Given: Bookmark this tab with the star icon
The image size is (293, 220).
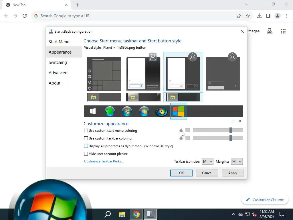Looking at the screenshot, I should click(248, 16).
